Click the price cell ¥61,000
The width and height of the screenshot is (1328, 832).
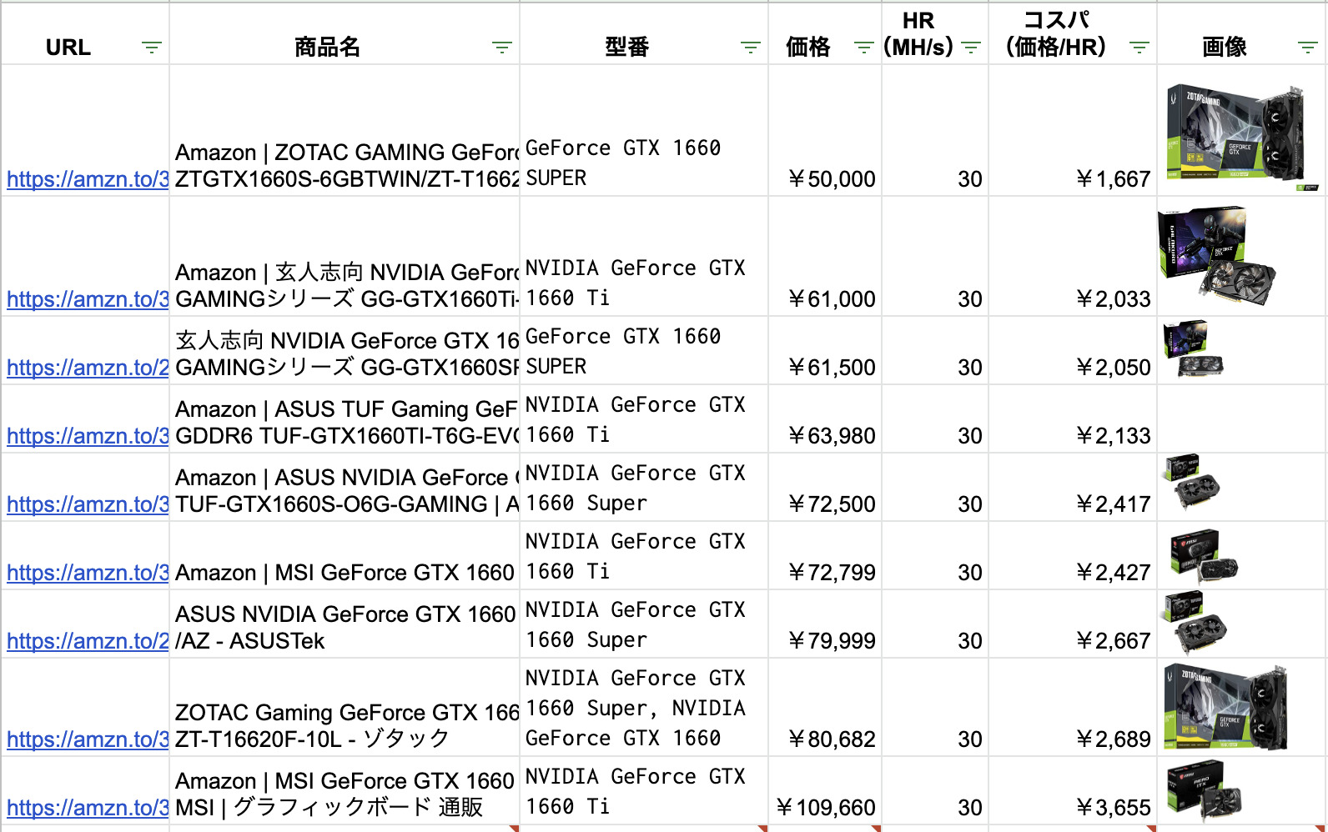click(825, 257)
